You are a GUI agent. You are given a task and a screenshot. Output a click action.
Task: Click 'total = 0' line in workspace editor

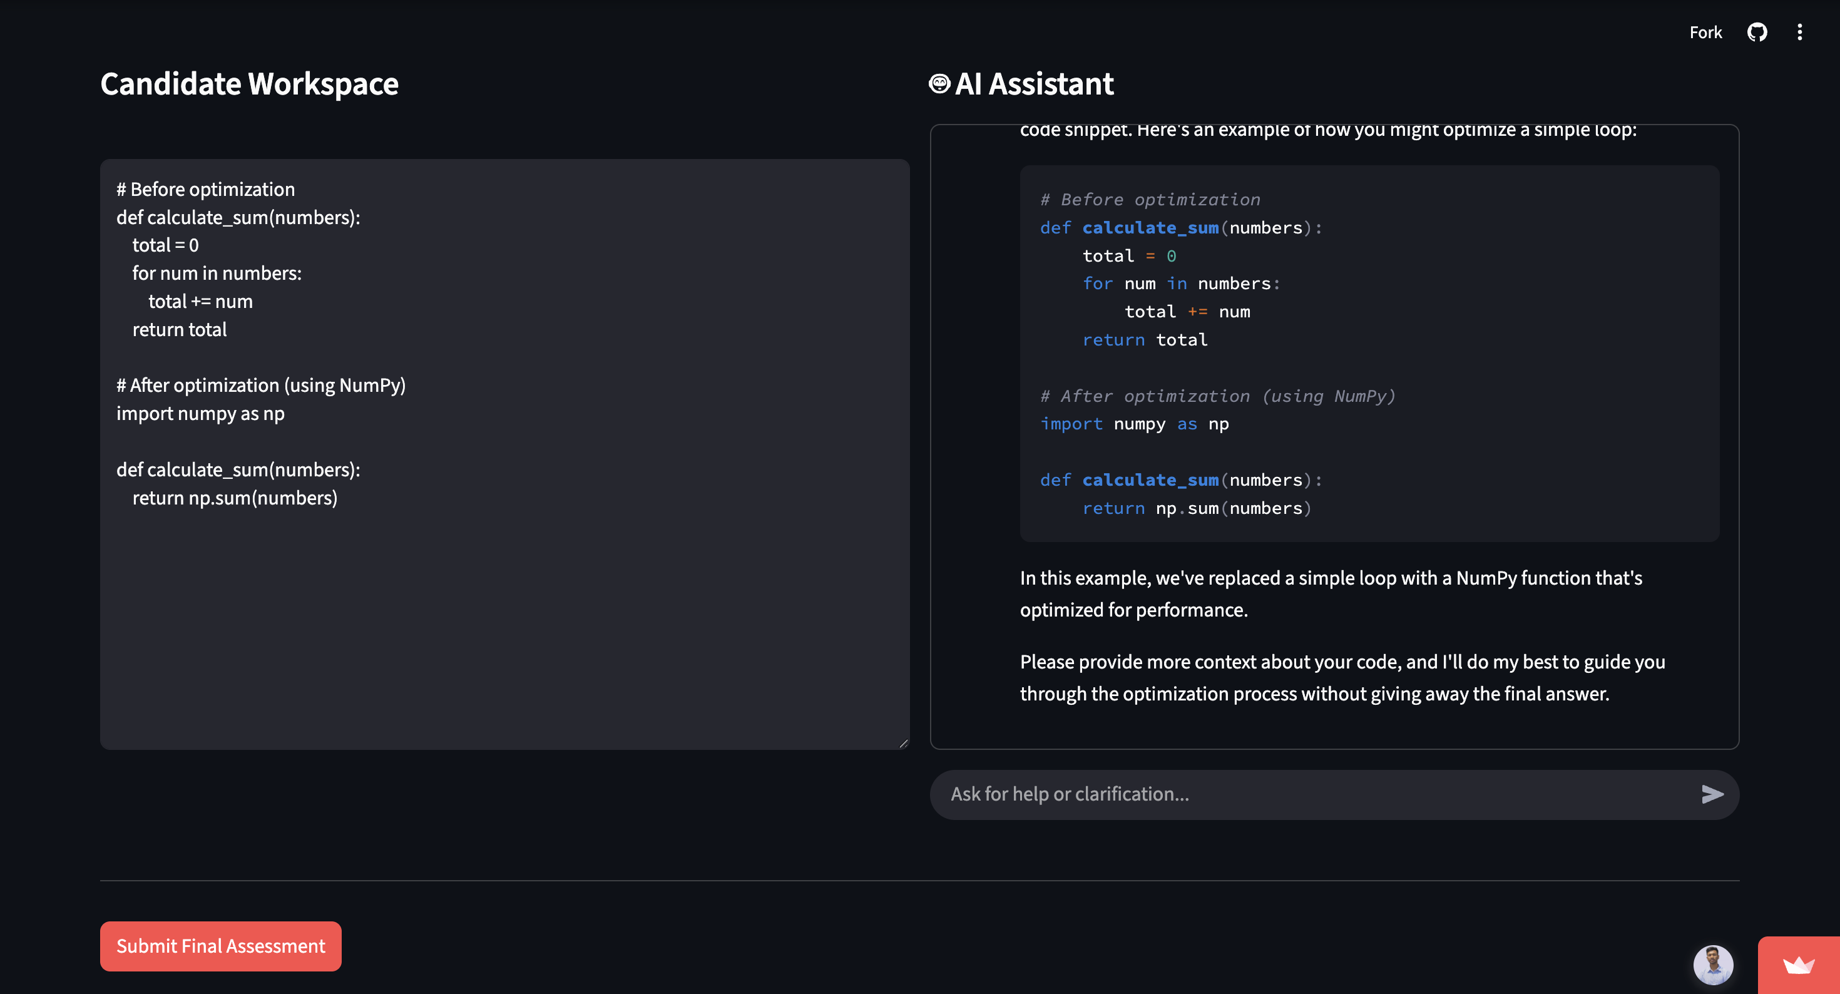click(x=165, y=245)
